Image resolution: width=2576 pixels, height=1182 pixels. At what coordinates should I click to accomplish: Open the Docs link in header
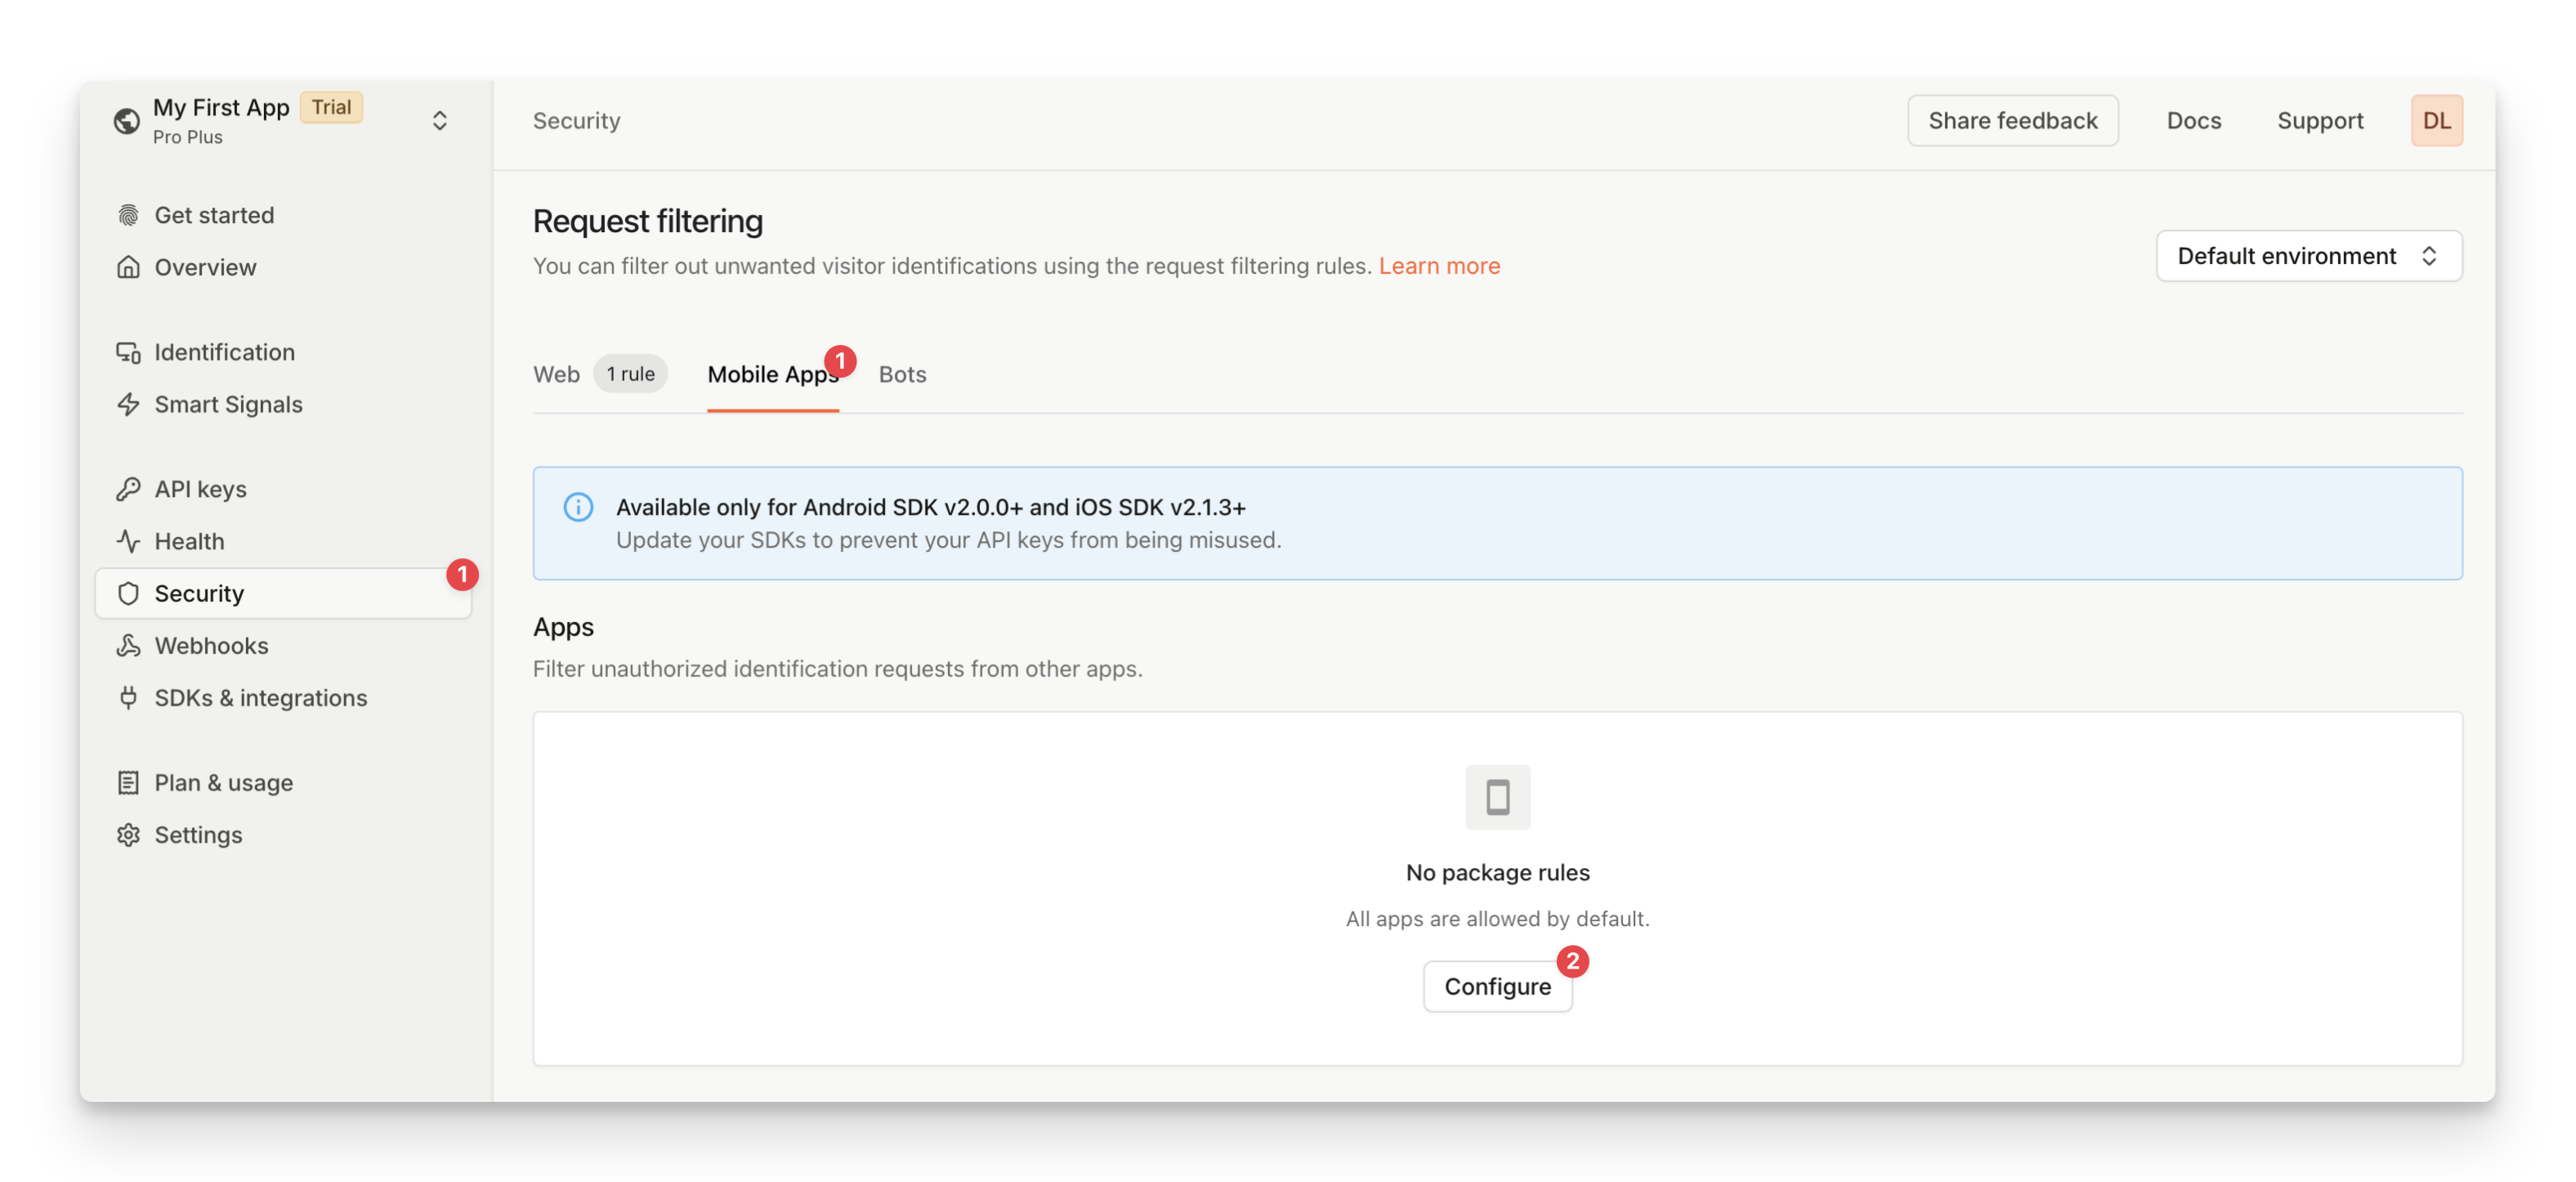click(2193, 121)
